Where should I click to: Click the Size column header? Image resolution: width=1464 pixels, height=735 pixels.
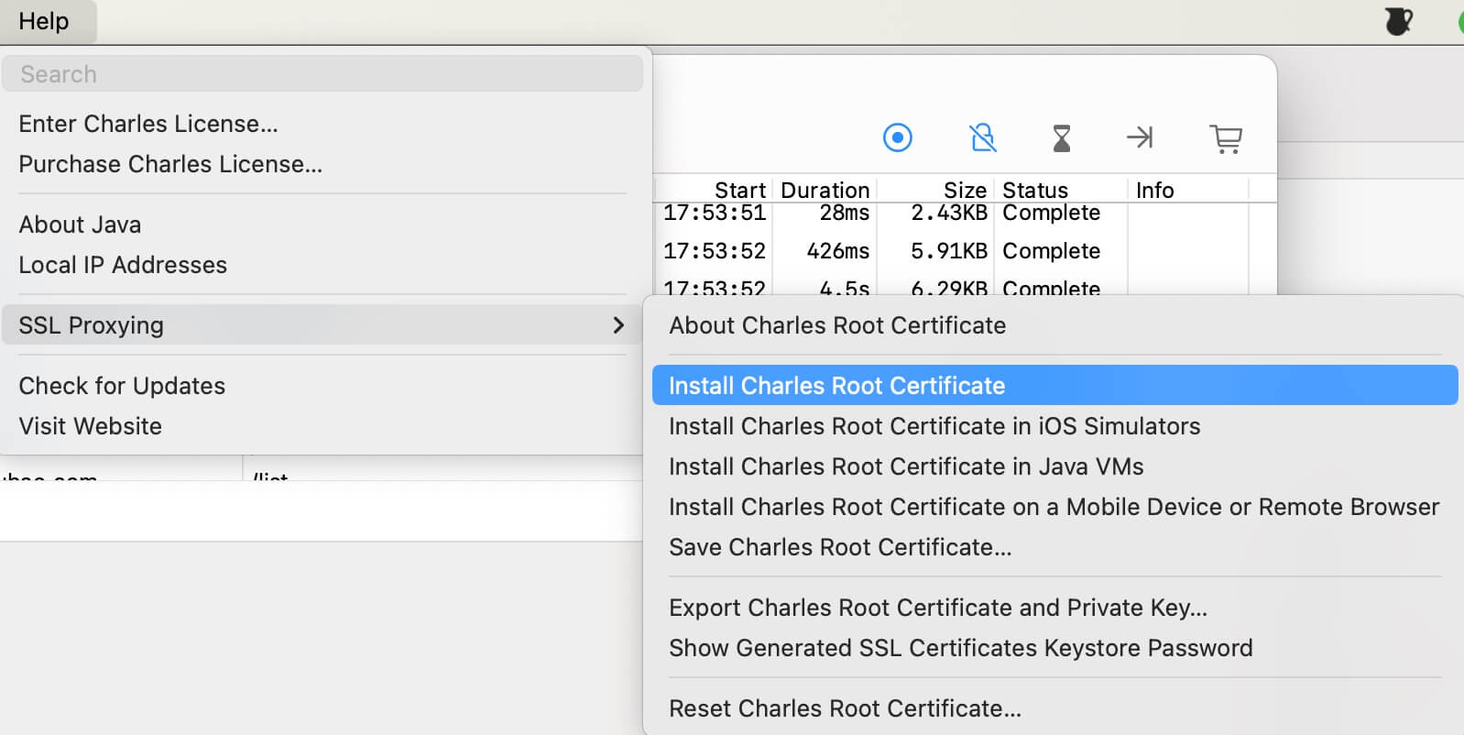[x=965, y=190]
